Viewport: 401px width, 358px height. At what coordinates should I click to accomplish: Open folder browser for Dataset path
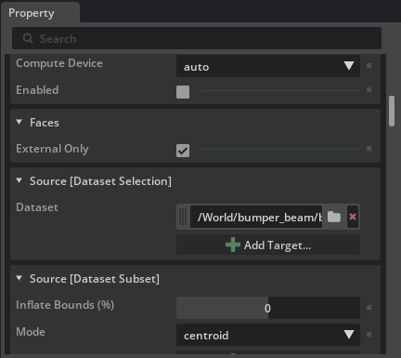coord(334,217)
